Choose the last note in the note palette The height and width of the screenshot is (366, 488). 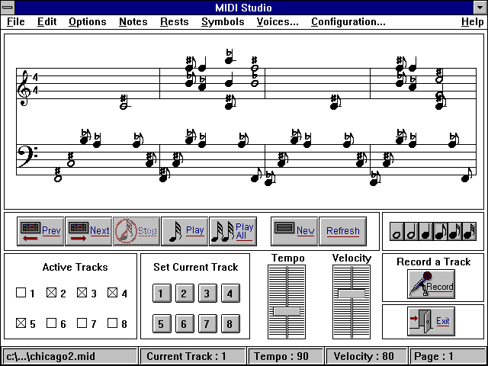point(468,232)
